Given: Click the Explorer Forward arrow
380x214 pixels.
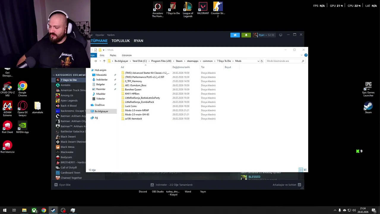Looking at the screenshot, I should pos(96,61).
